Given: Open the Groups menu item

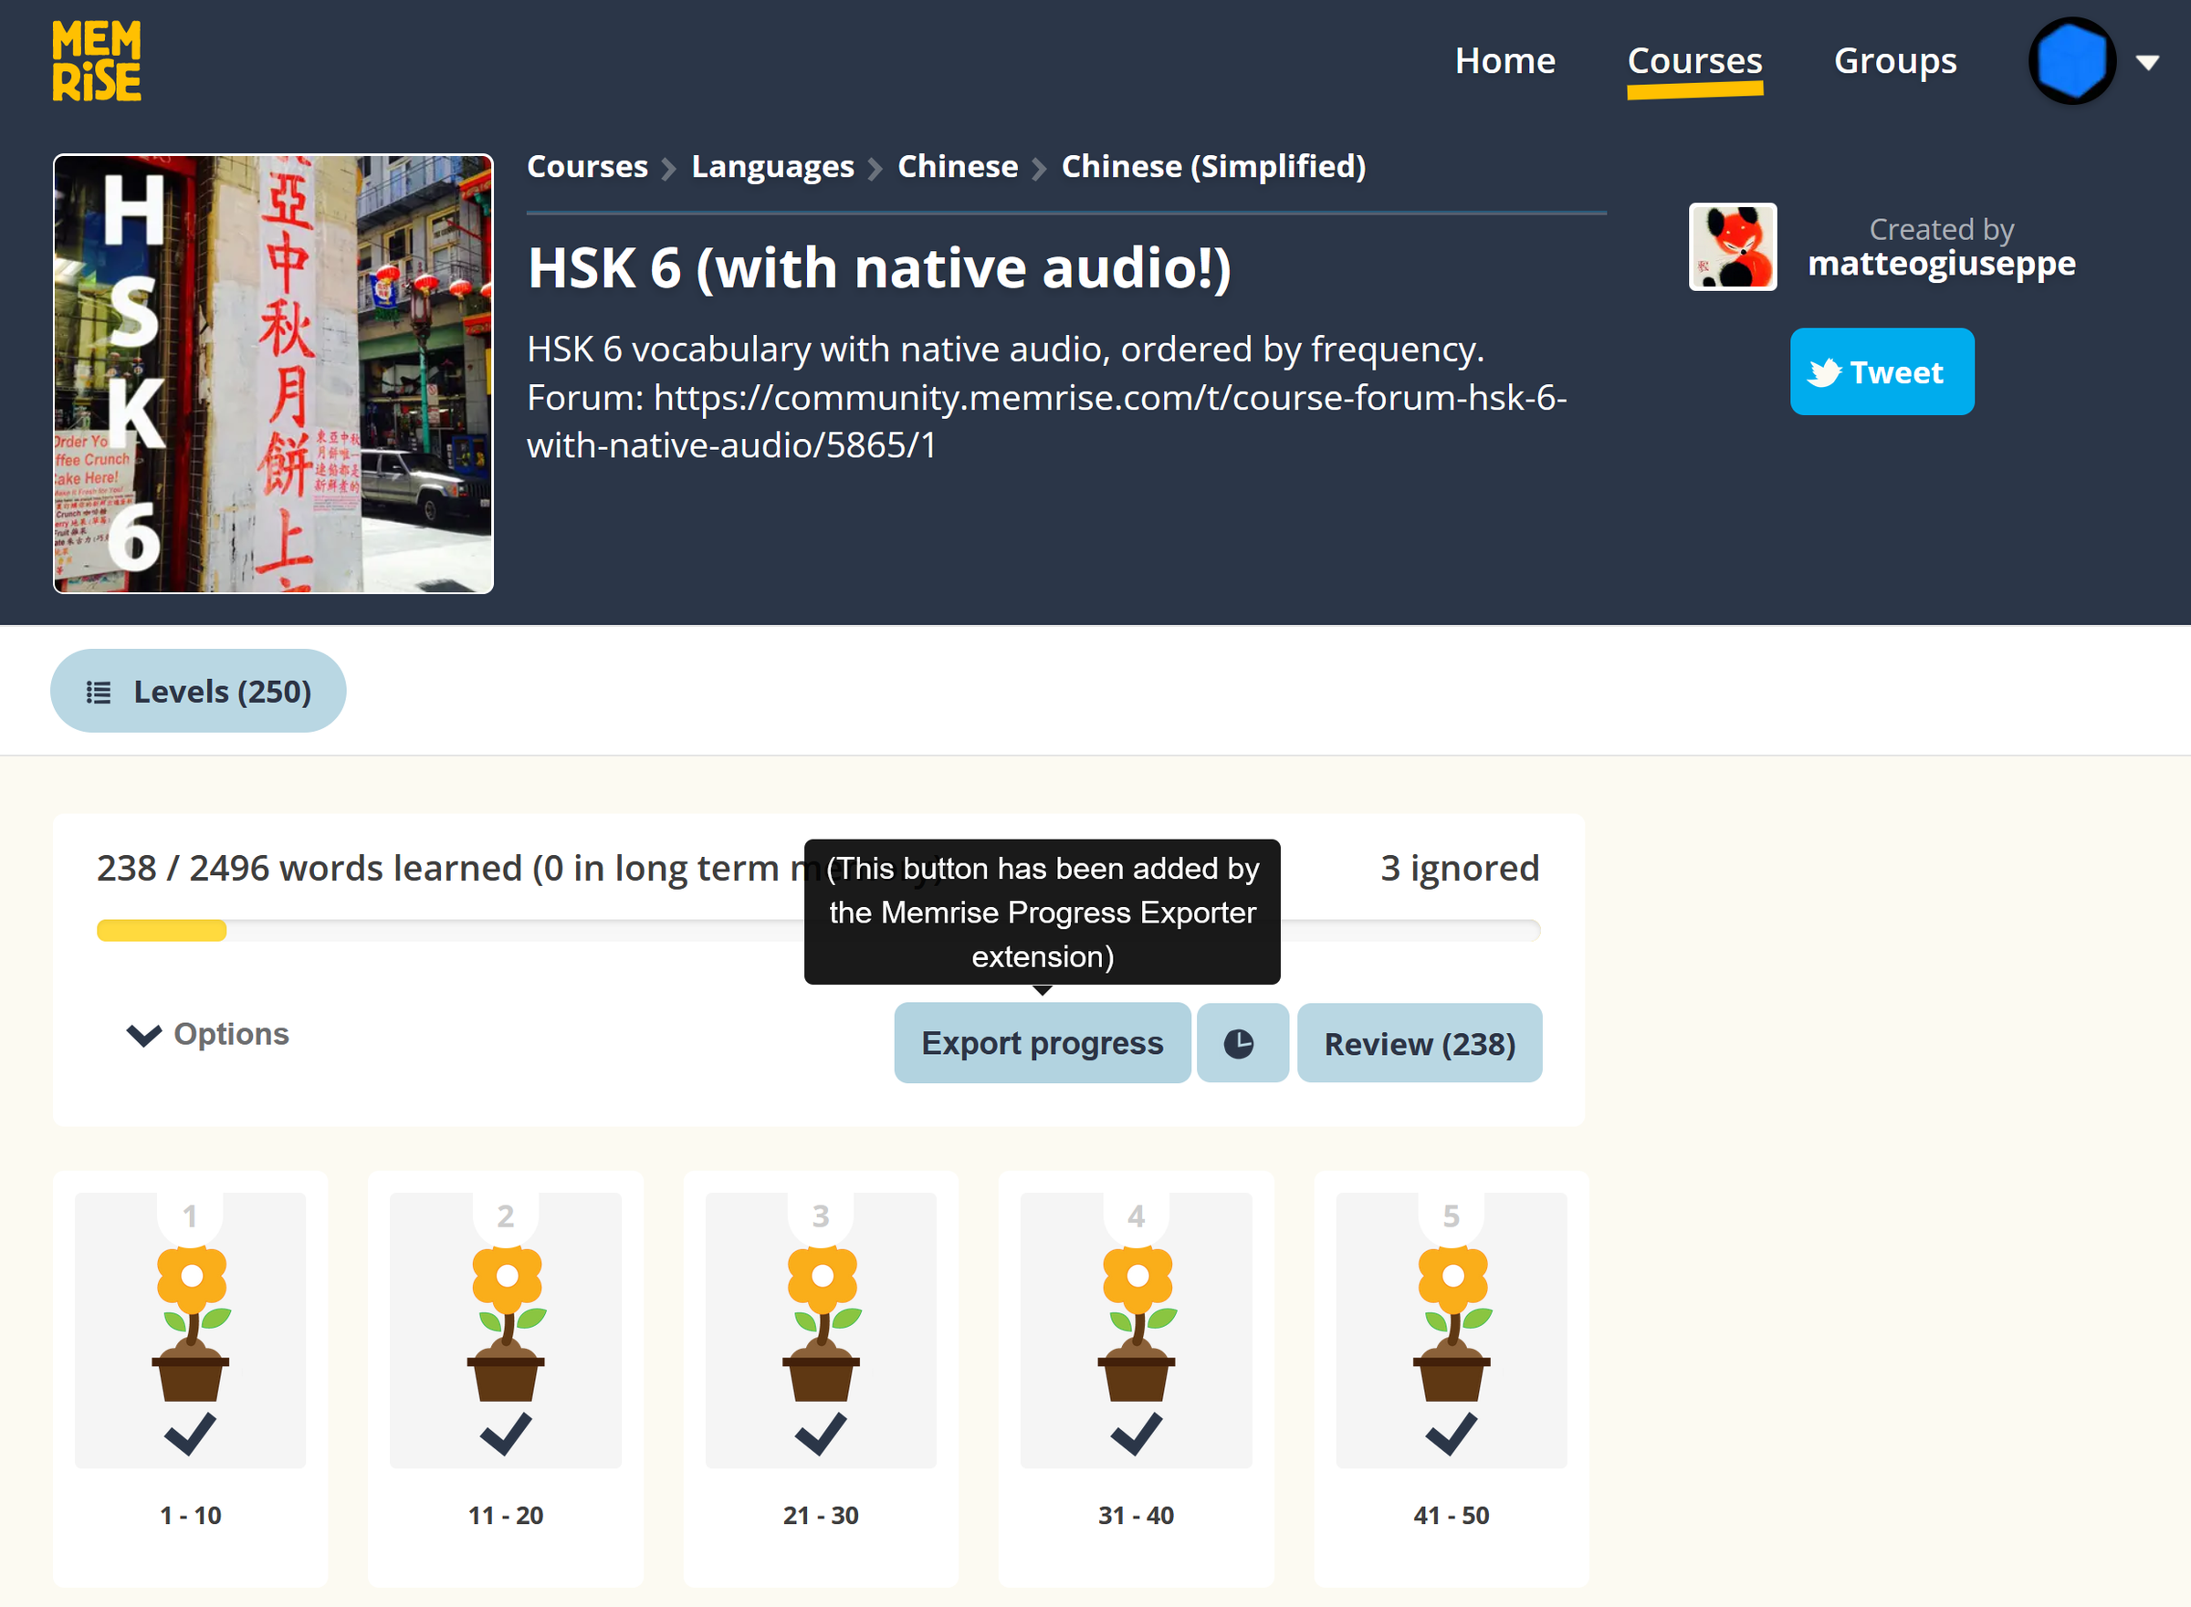Looking at the screenshot, I should click(x=1894, y=60).
